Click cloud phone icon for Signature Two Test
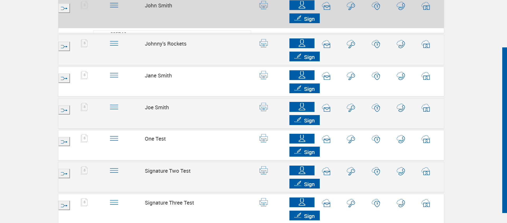The height and width of the screenshot is (223, 507). pyautogui.click(x=401, y=171)
